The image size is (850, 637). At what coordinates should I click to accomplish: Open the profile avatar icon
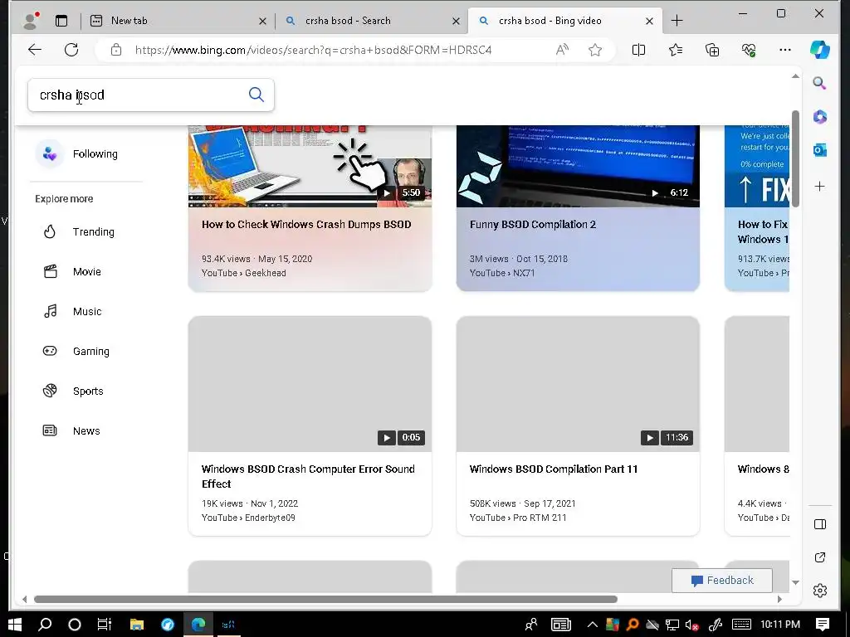tap(31, 21)
